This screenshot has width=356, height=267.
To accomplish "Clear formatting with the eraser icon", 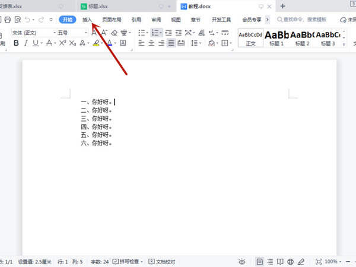I will click(x=114, y=33).
